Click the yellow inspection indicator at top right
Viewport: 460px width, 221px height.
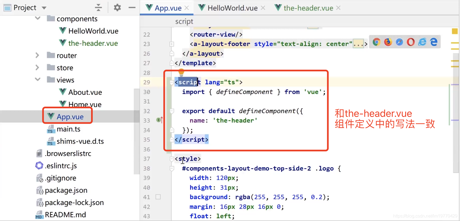[x=455, y=31]
